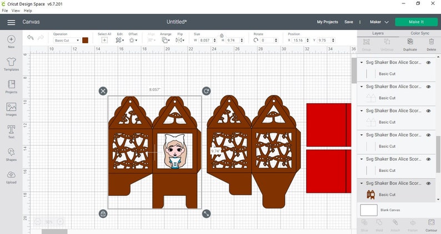Click the Redo arrow
This screenshot has height=234, width=441.
pos(41,38)
